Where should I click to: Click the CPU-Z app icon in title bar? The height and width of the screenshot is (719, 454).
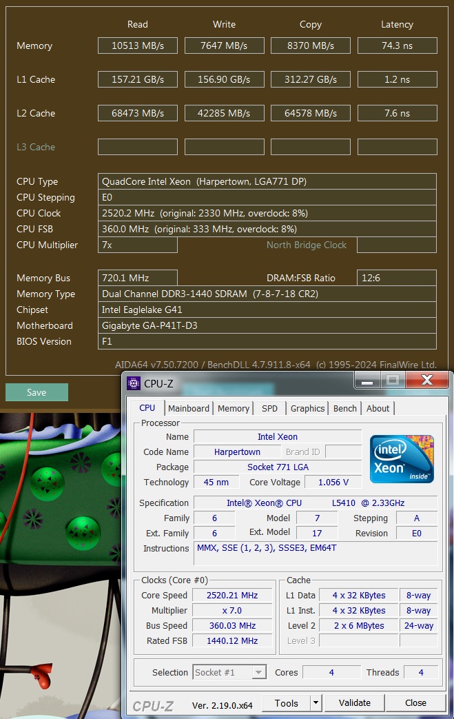click(134, 383)
